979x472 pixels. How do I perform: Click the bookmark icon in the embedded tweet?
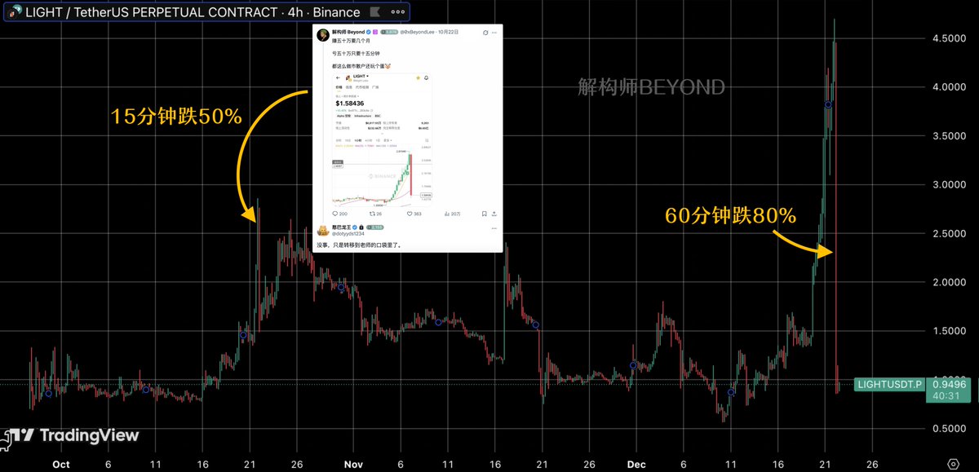pos(485,214)
